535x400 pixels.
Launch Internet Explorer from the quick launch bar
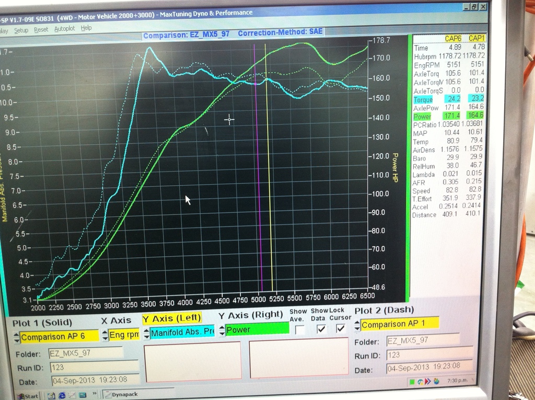(x=61, y=395)
